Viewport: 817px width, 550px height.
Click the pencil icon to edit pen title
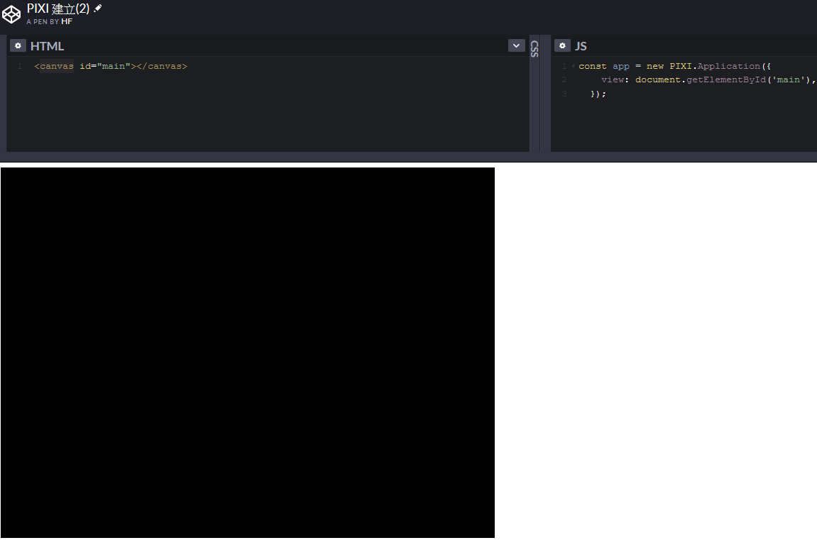[x=98, y=8]
